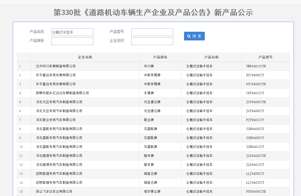Click model LLJ9400CCY
Viewport: 301px width, 196px height.
255,174
